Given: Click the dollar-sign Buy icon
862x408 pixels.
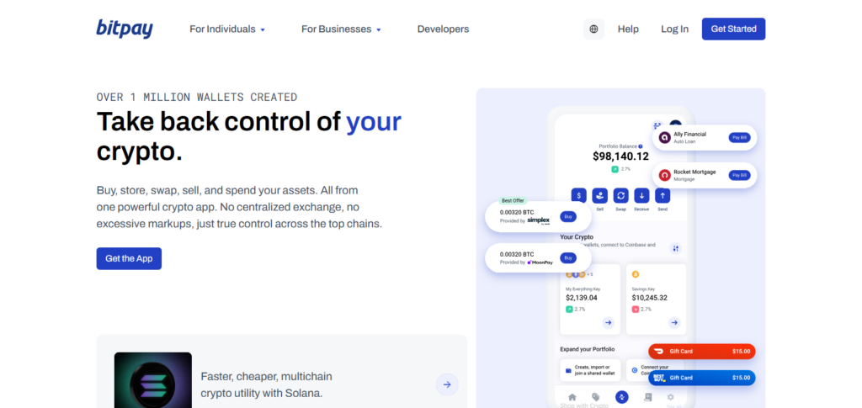Looking at the screenshot, I should 579,195.
